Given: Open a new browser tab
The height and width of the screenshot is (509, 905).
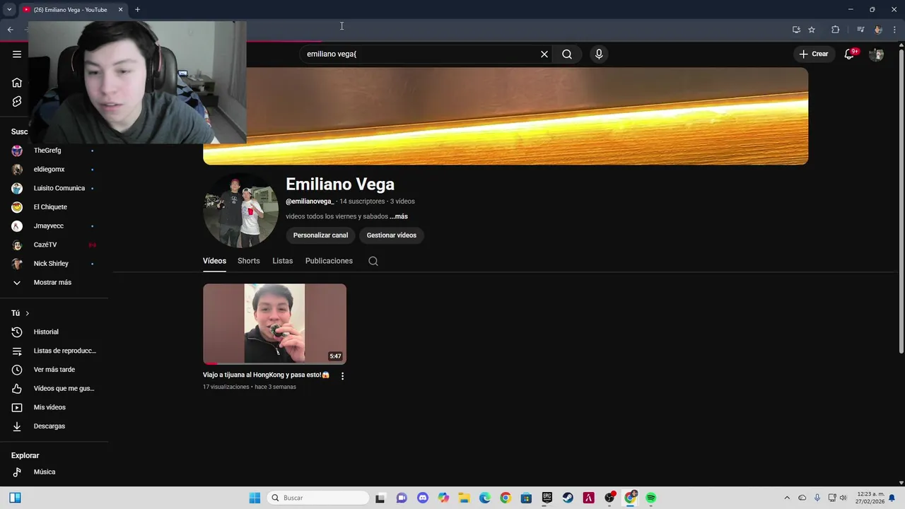Looking at the screenshot, I should [x=137, y=10].
